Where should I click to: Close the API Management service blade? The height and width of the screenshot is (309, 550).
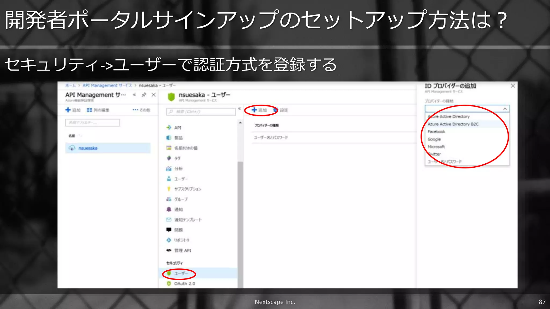coord(154,95)
